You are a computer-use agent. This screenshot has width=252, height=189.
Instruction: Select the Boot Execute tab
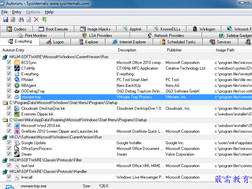(53, 29)
